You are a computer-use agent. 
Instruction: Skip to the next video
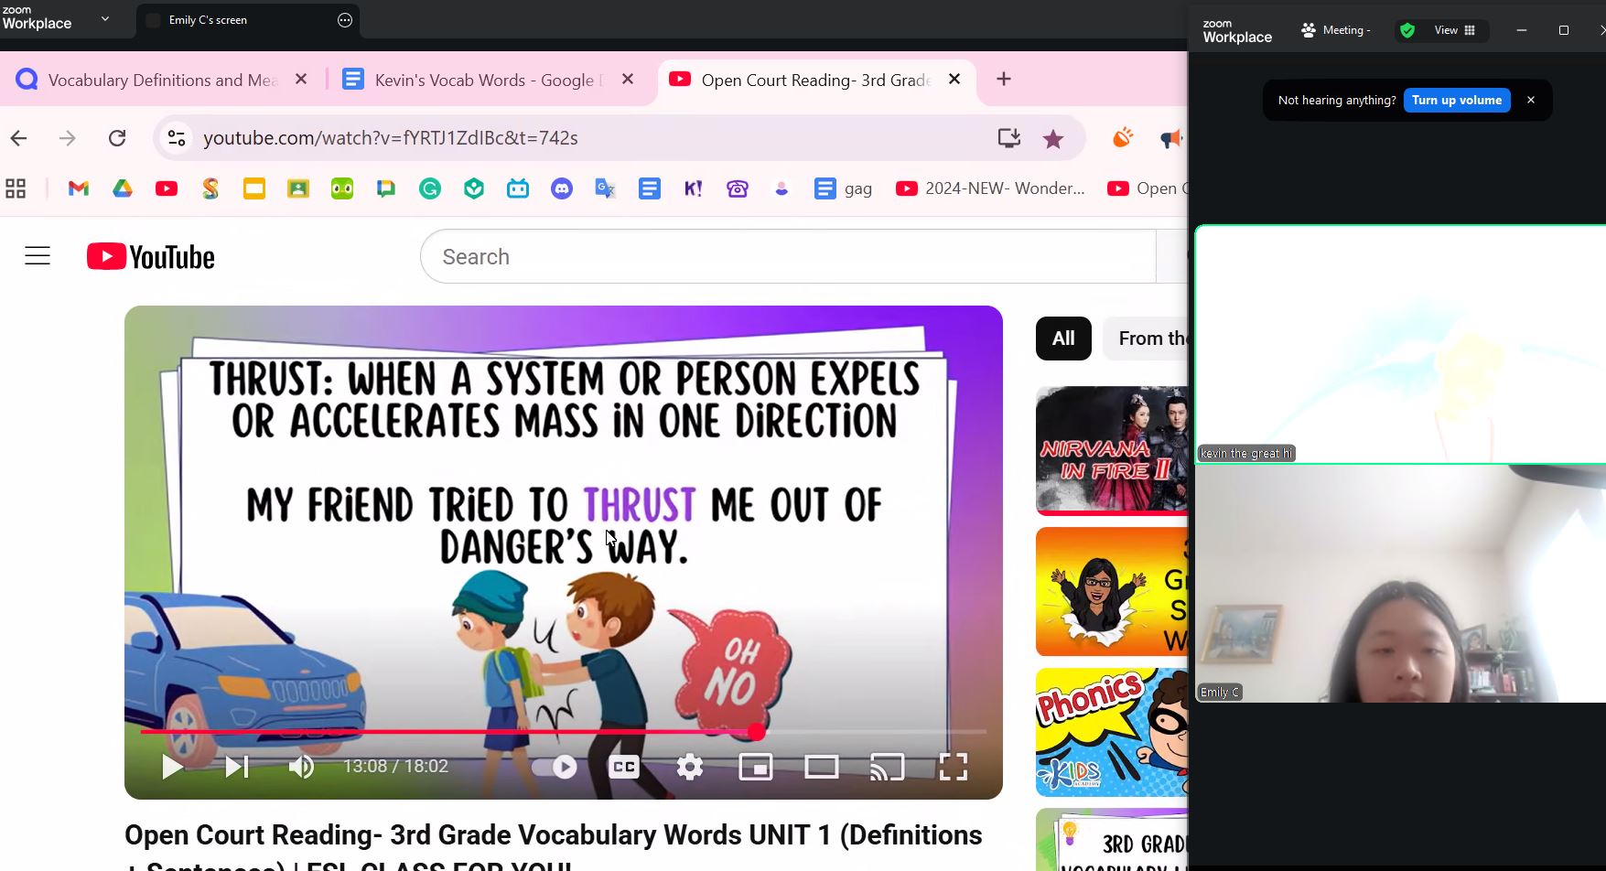click(237, 767)
